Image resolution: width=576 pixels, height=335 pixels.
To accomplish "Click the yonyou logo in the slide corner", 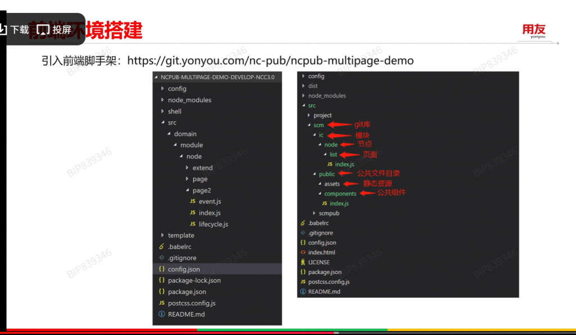I will coord(534,31).
